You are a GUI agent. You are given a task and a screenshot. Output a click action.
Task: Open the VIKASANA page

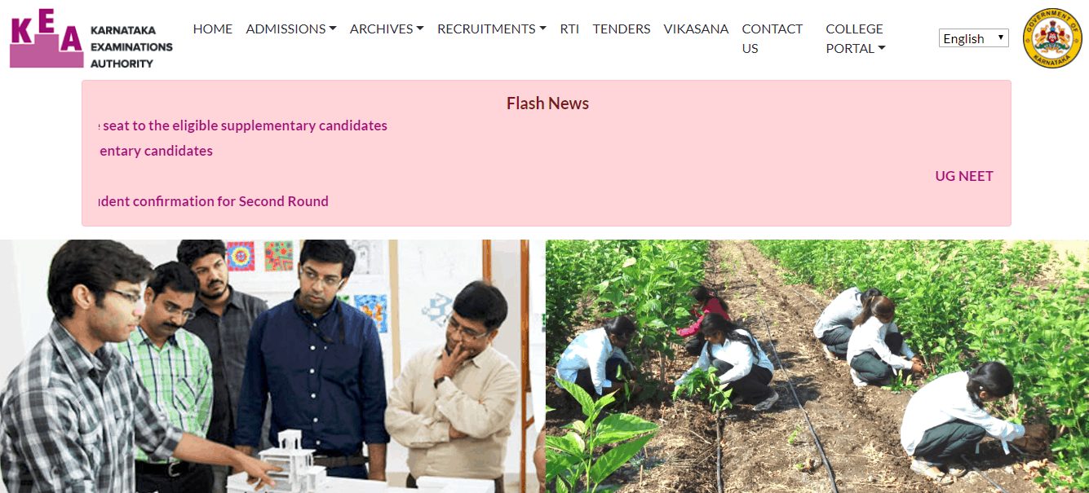[x=696, y=29]
